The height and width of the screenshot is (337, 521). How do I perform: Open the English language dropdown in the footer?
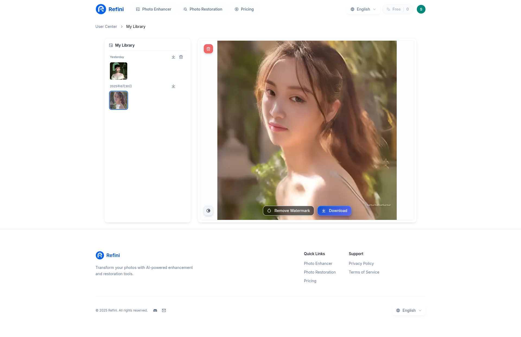pyautogui.click(x=409, y=310)
